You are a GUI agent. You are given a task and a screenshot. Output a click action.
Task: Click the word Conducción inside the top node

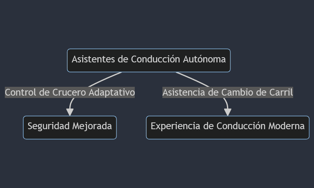(x=156, y=59)
